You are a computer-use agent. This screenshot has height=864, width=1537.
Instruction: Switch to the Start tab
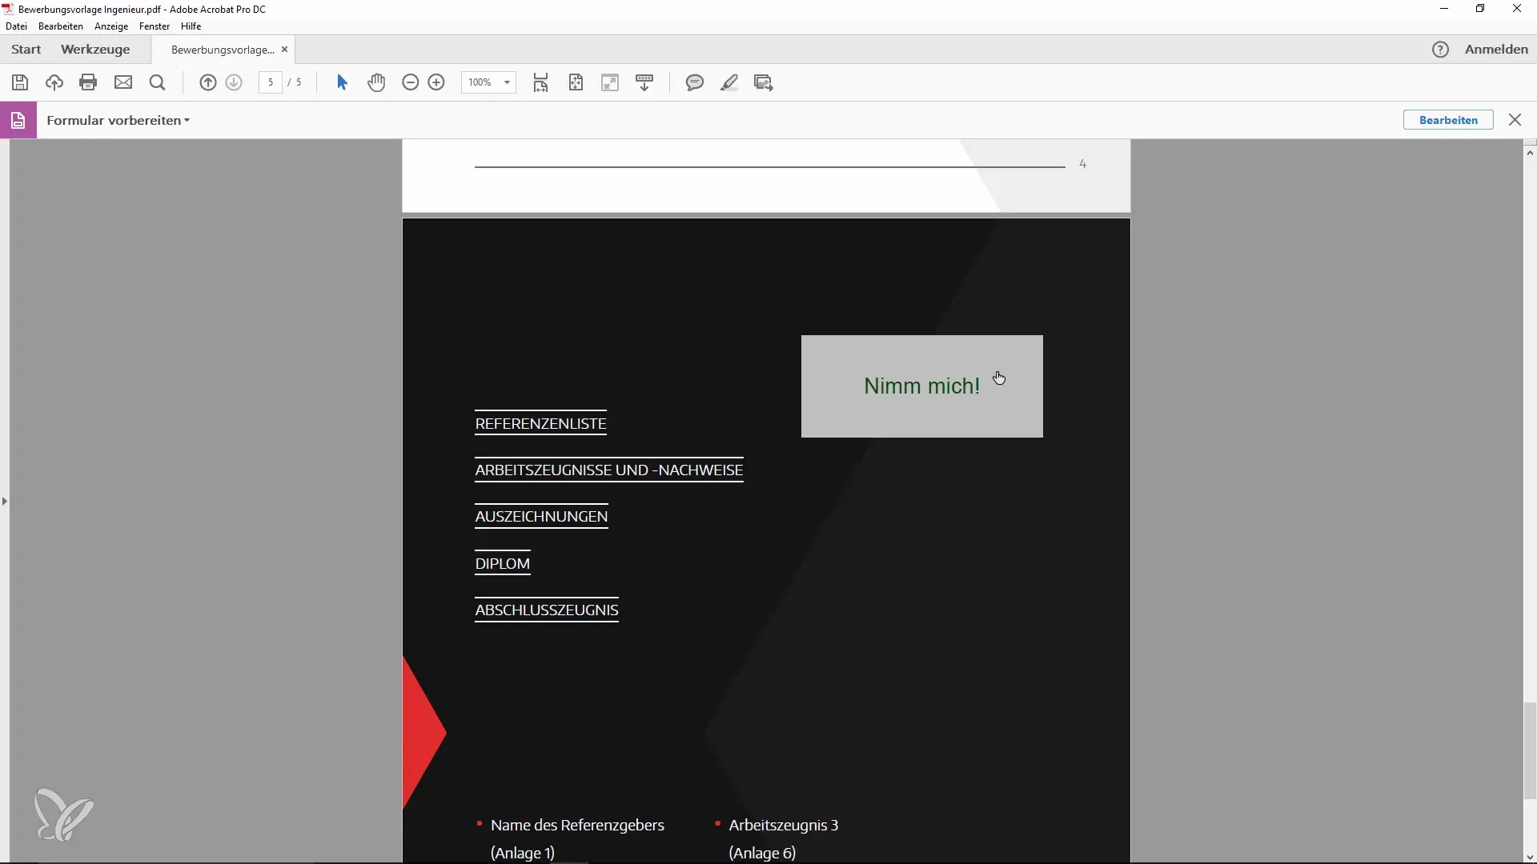coord(26,50)
